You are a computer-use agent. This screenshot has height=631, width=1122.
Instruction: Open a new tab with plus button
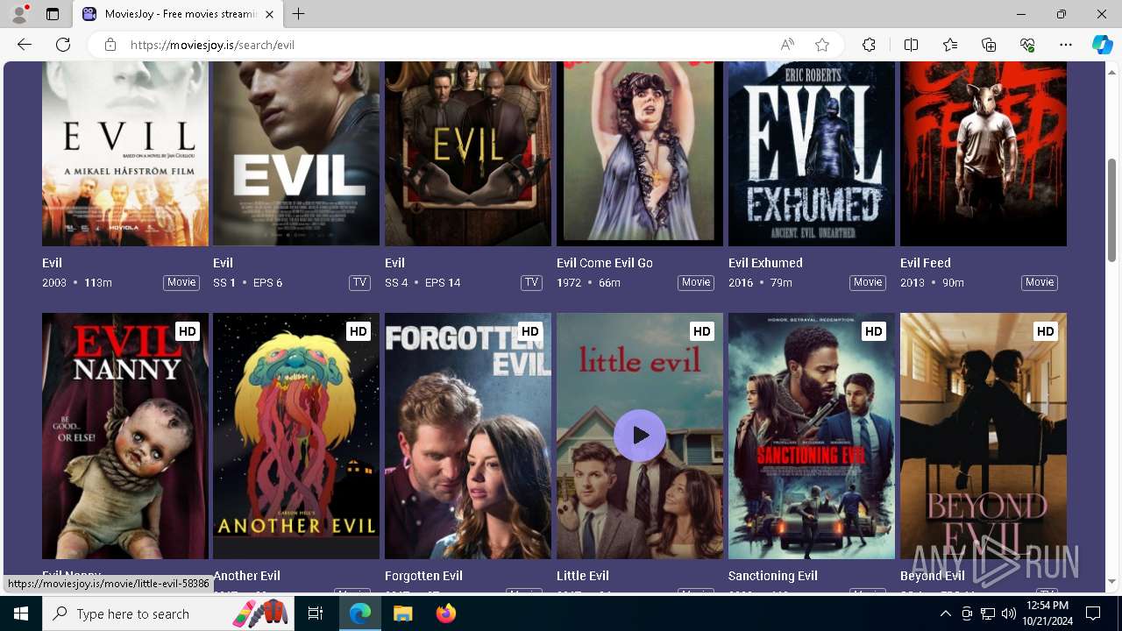coord(299,14)
